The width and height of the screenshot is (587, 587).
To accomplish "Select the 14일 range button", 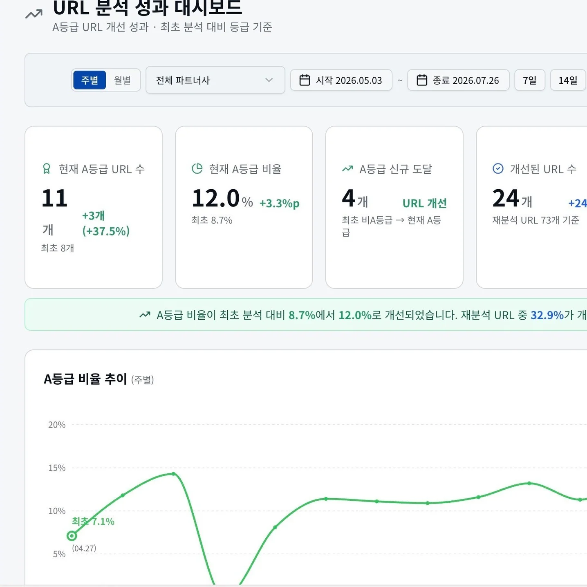I will (568, 80).
